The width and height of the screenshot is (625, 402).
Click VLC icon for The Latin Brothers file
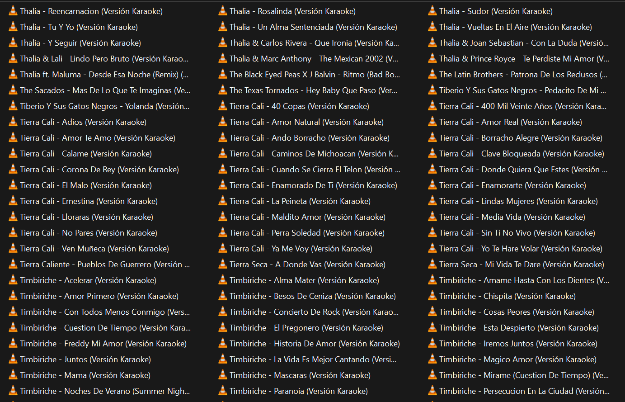pos(432,75)
